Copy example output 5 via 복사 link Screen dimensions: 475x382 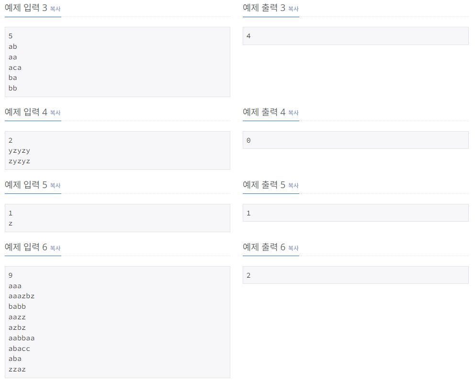pos(293,185)
